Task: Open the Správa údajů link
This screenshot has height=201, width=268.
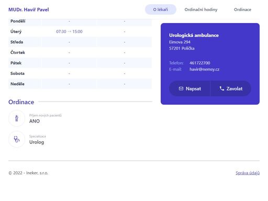Action: 248,173
